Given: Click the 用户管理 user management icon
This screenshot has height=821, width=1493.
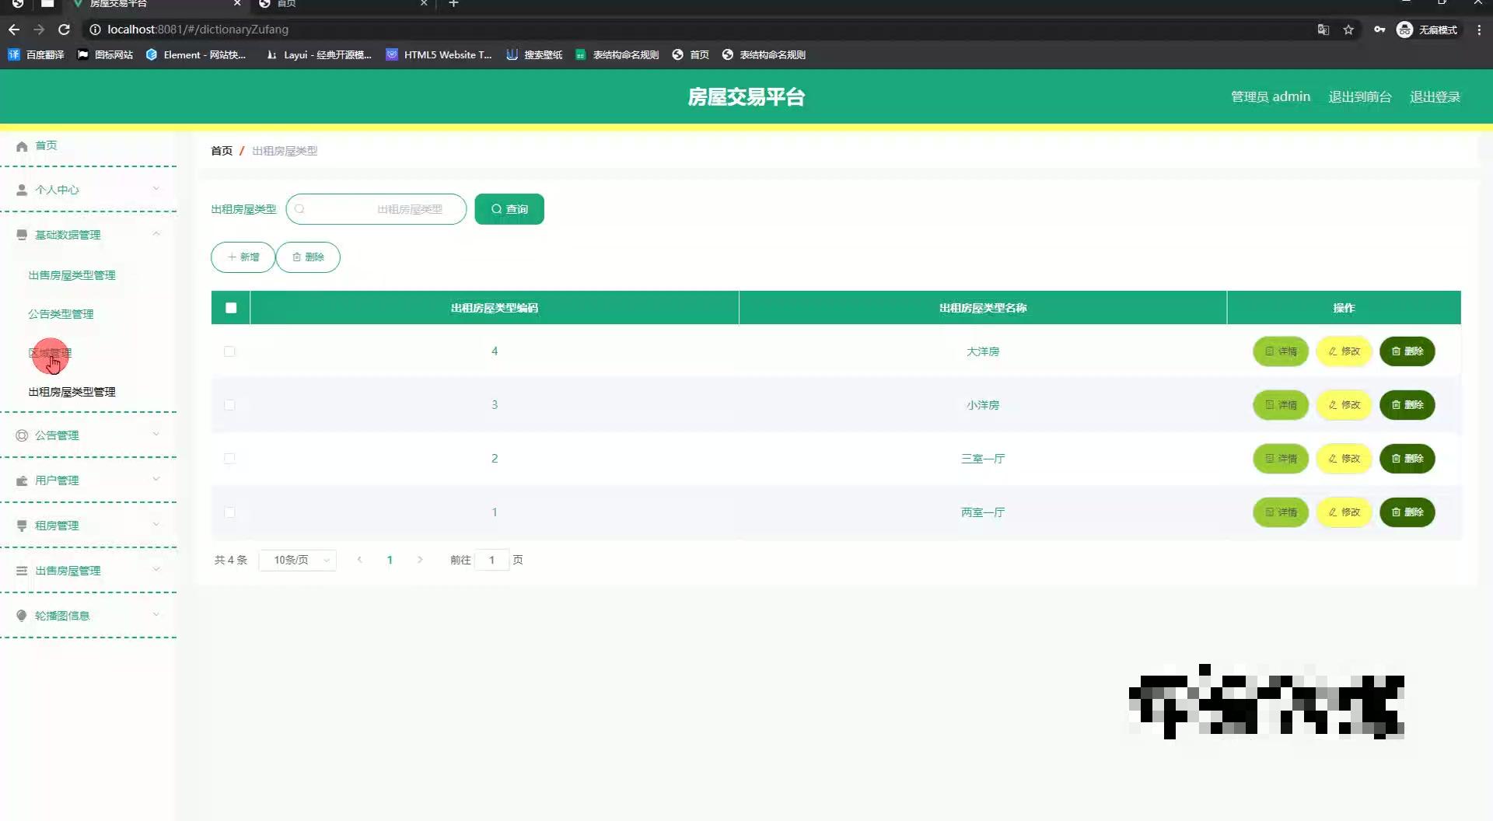Looking at the screenshot, I should point(21,480).
